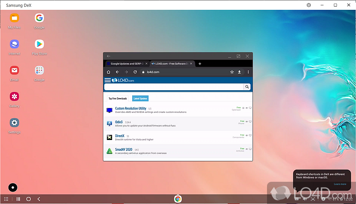
Task: Open the Custom Resolution Utility link
Action: pos(130,108)
